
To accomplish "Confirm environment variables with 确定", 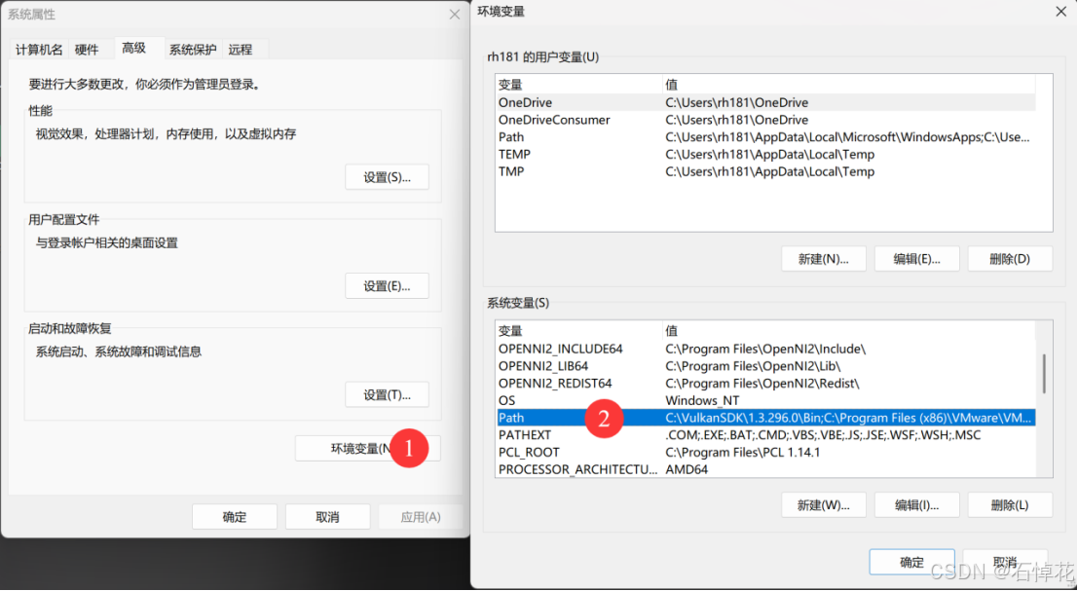I will click(911, 562).
